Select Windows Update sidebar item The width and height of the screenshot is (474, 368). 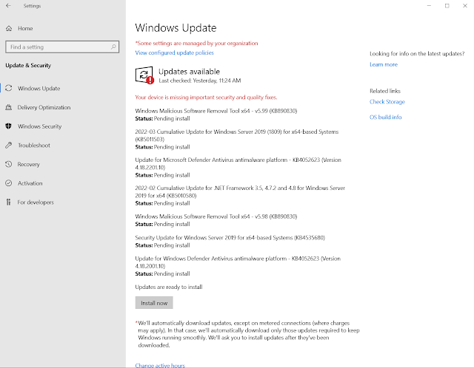click(x=39, y=89)
